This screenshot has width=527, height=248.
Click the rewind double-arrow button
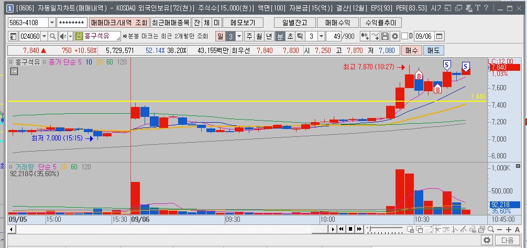[341, 229]
